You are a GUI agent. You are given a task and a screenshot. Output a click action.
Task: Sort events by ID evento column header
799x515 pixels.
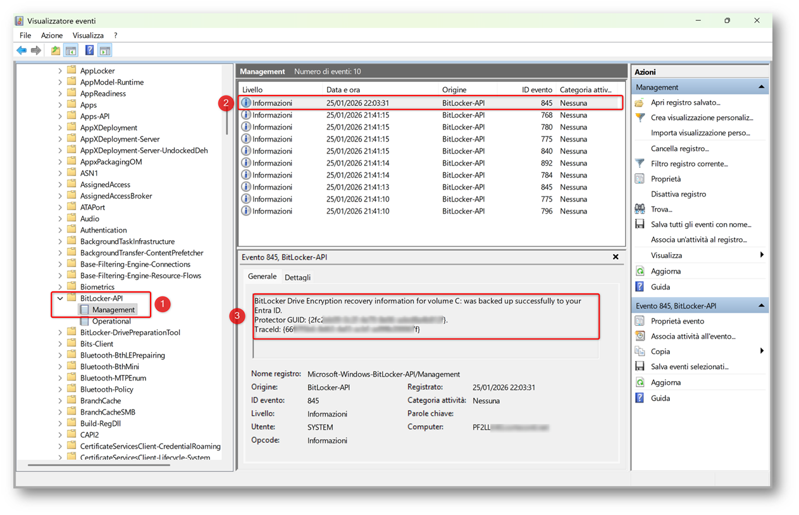tap(536, 90)
